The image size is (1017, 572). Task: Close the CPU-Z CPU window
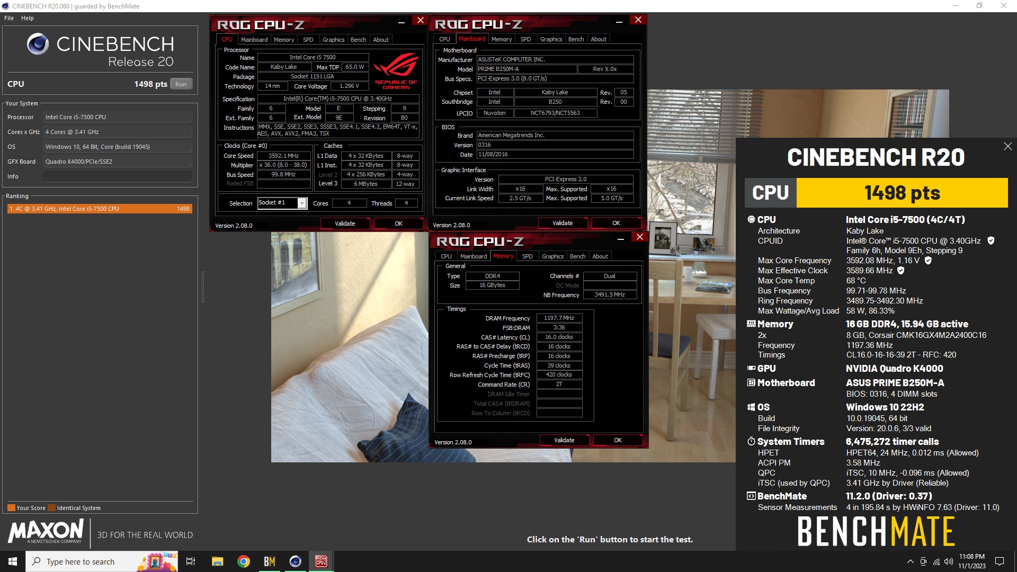(x=421, y=20)
